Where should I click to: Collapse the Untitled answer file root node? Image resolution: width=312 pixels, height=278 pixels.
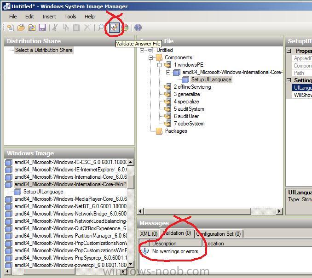pyautogui.click(x=142, y=51)
